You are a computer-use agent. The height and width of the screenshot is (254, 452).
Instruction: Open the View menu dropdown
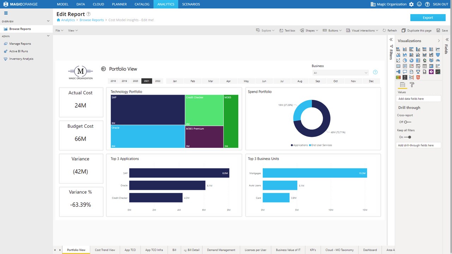pyautogui.click(x=73, y=30)
